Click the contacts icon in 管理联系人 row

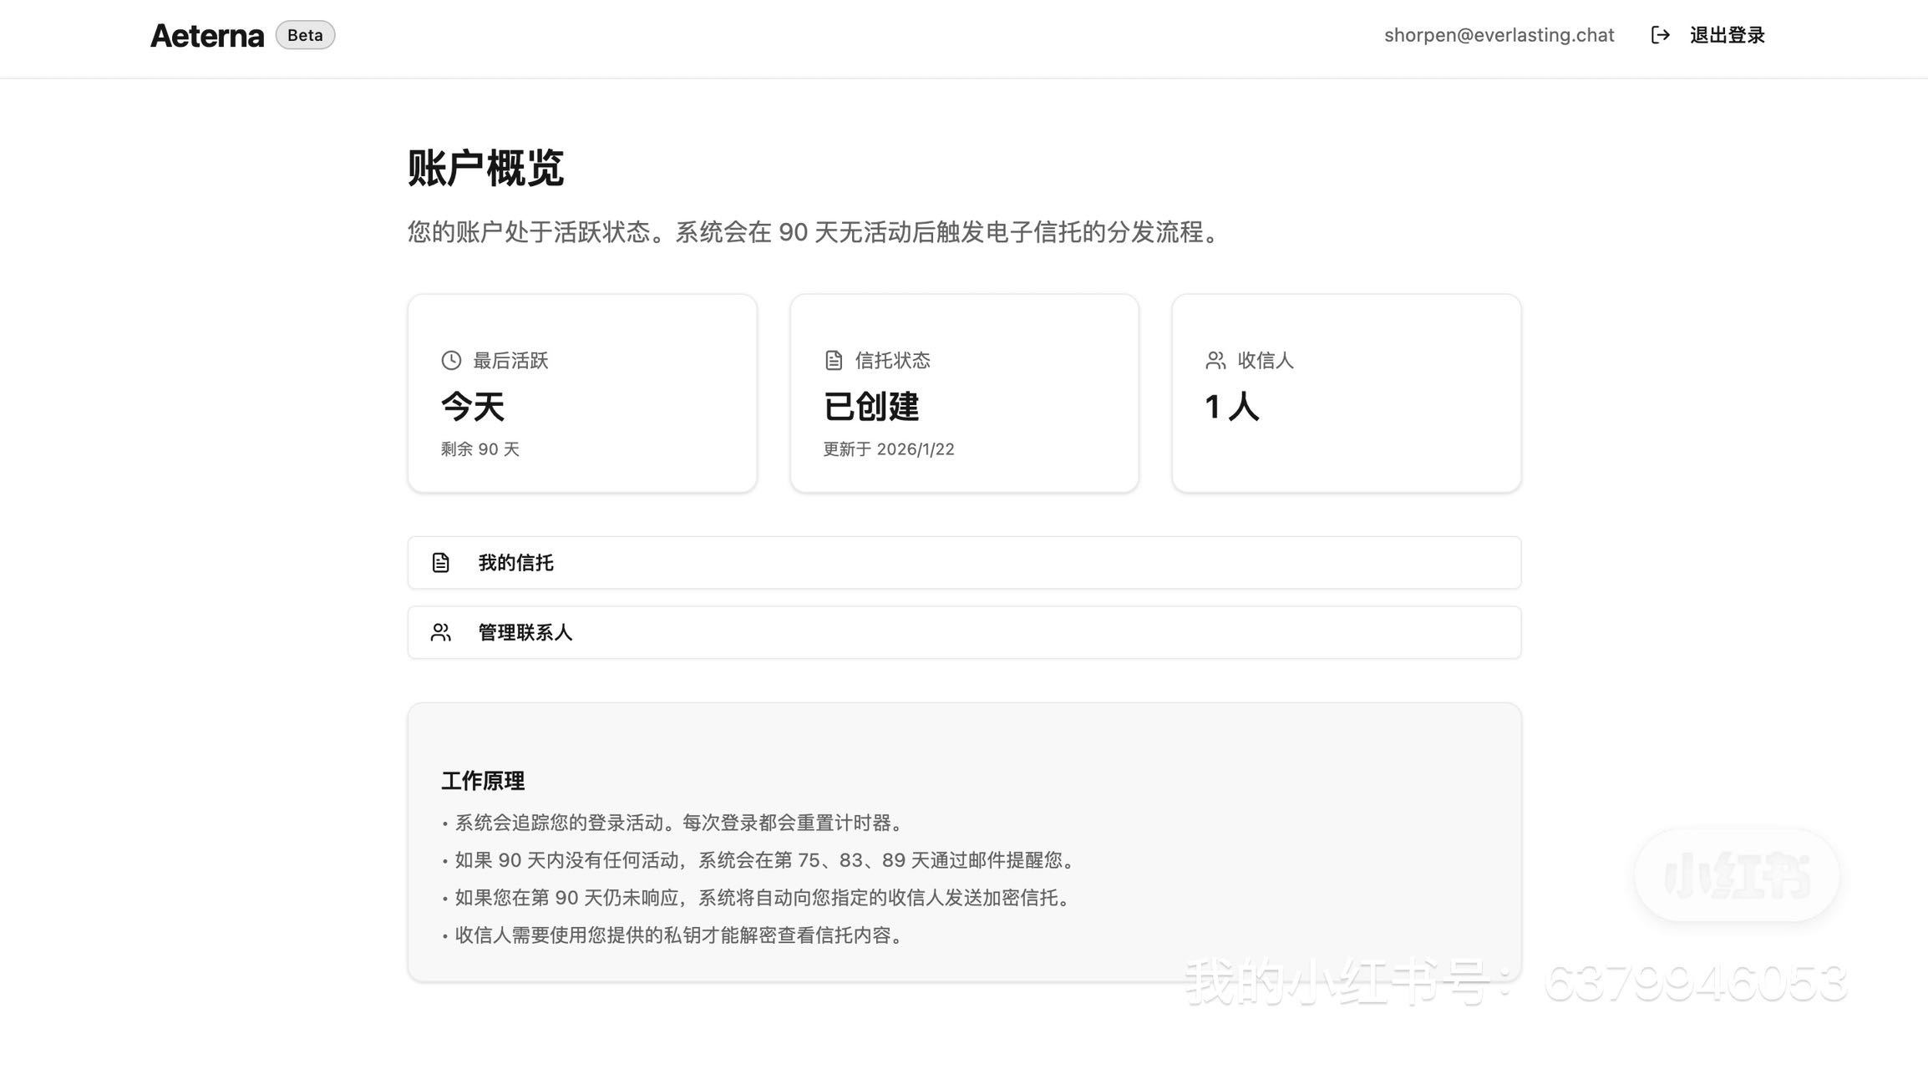(x=441, y=632)
